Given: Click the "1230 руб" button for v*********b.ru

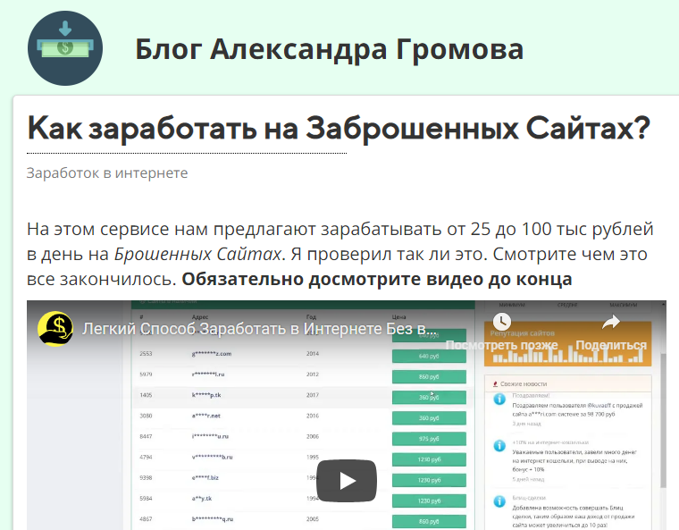Looking at the screenshot, I should 429,459.
